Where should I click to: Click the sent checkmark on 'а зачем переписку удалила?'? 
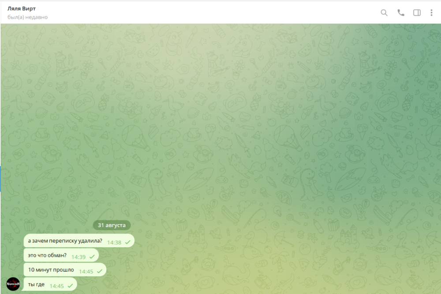tap(127, 242)
